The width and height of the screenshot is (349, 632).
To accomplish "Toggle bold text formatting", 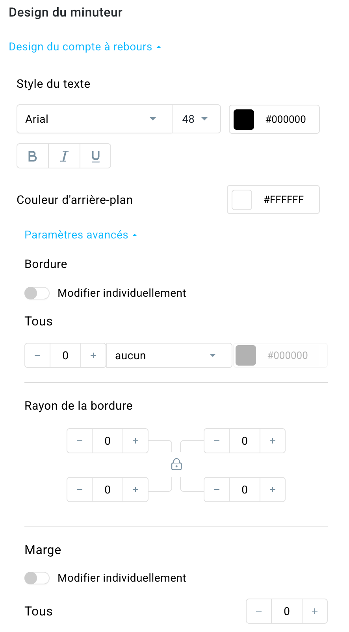I will (33, 156).
